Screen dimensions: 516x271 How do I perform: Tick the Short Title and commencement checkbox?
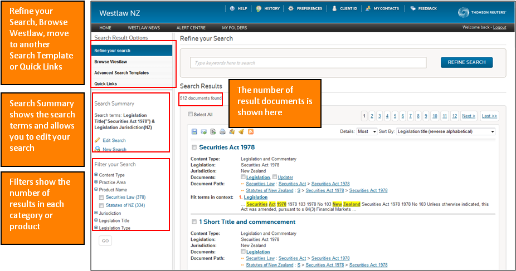click(x=194, y=222)
